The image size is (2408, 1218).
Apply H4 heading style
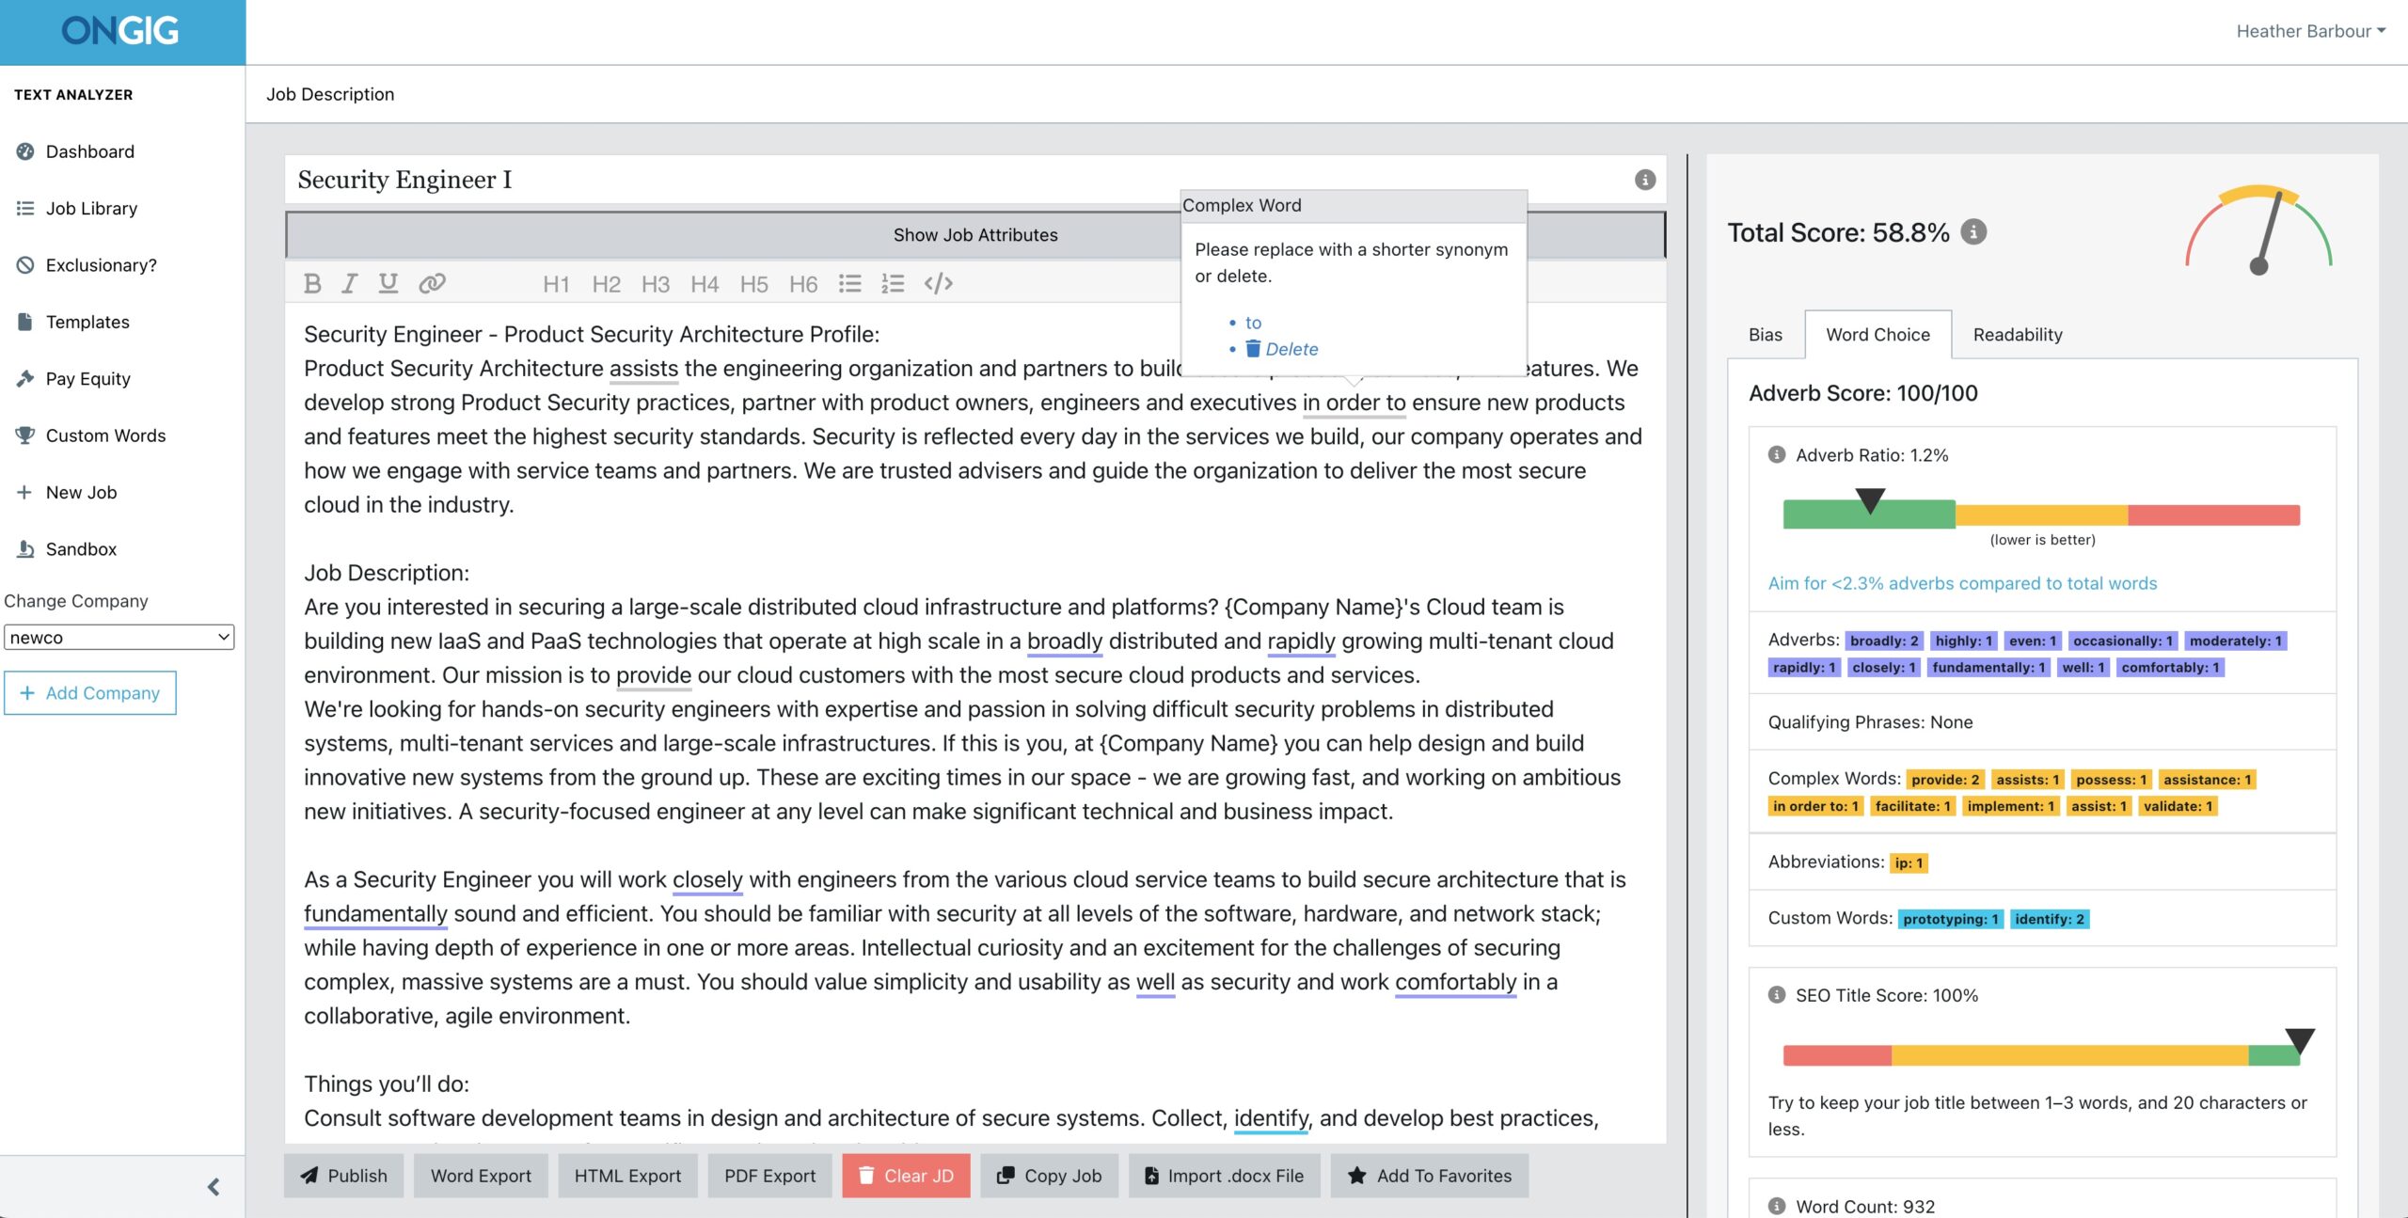point(704,284)
